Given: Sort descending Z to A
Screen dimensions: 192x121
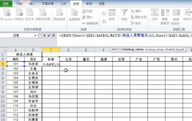Looking at the screenshot, I should [x=104, y=21].
